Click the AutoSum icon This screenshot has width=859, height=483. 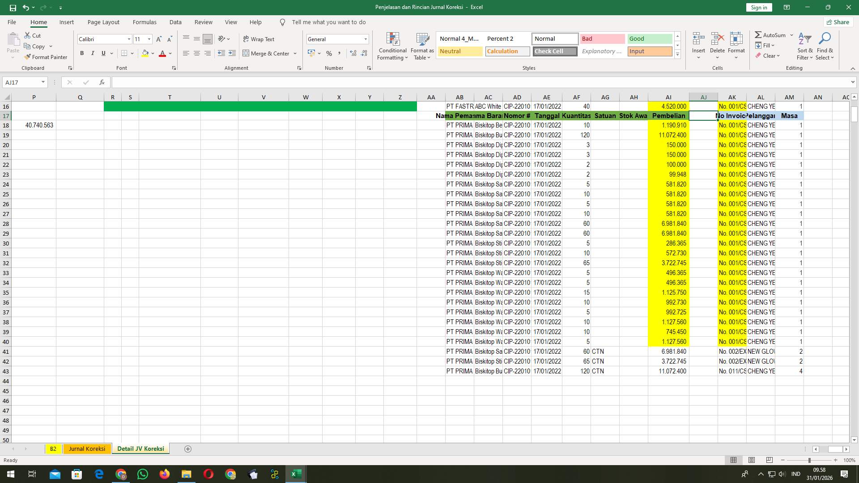(759, 34)
